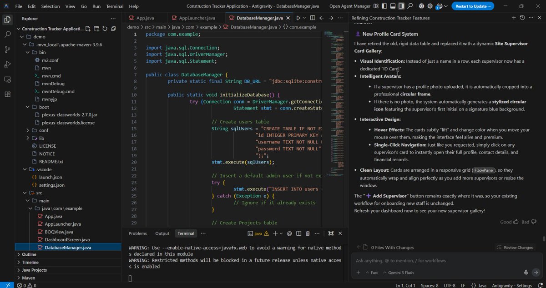Viewport: 546px width, 288px height.
Task: Collapse all folders in Explorer
Action: (x=112, y=29)
